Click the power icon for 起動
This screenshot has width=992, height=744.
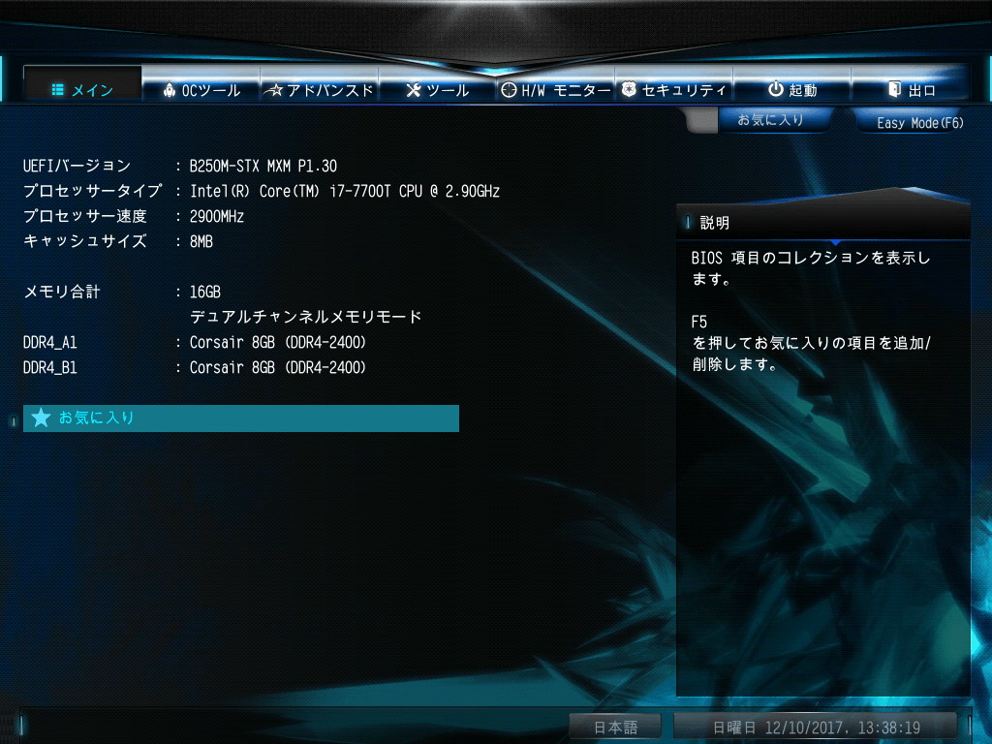click(776, 89)
